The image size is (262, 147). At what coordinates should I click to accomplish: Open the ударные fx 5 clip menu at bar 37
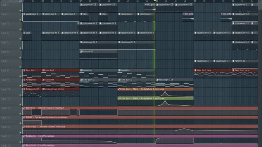(81, 42)
